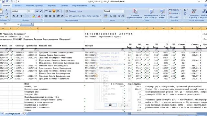Tick the 29 checkbox in filter list

point(104,91)
